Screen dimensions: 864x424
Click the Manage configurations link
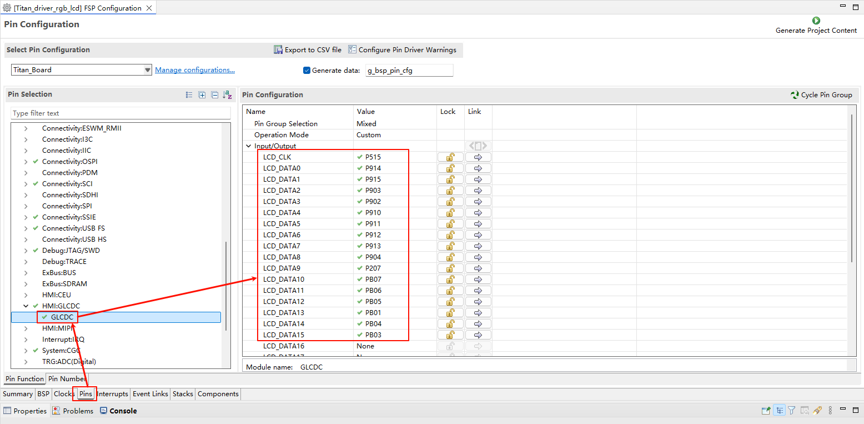click(x=194, y=70)
